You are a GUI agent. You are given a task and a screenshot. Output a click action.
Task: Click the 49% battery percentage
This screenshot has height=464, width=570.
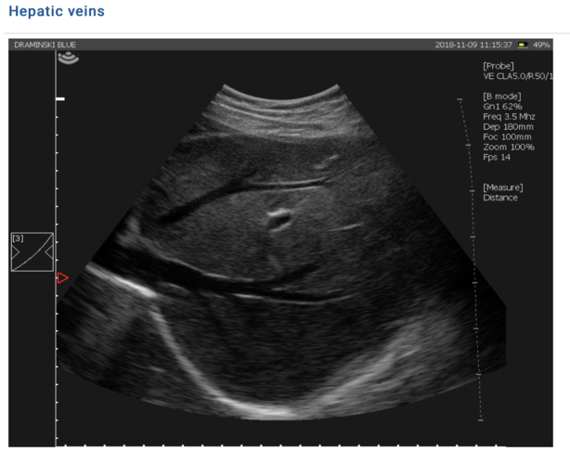point(541,45)
